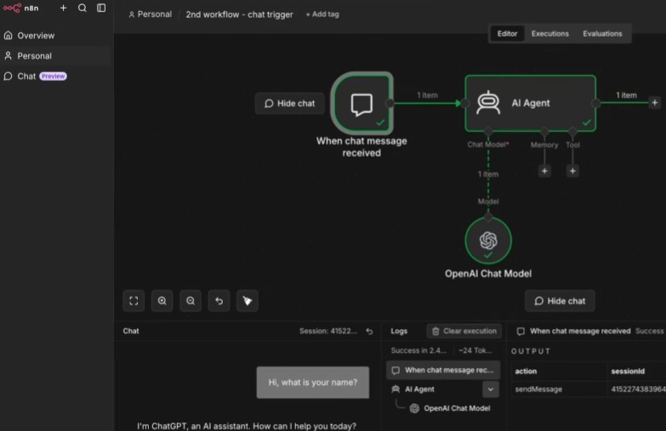Click the Tool connector label on AI Agent
The height and width of the screenshot is (431, 666).
pos(572,145)
